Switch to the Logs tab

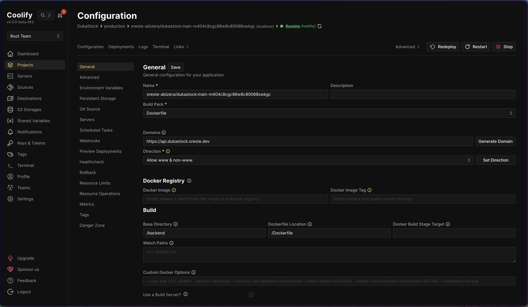pyautogui.click(x=143, y=47)
